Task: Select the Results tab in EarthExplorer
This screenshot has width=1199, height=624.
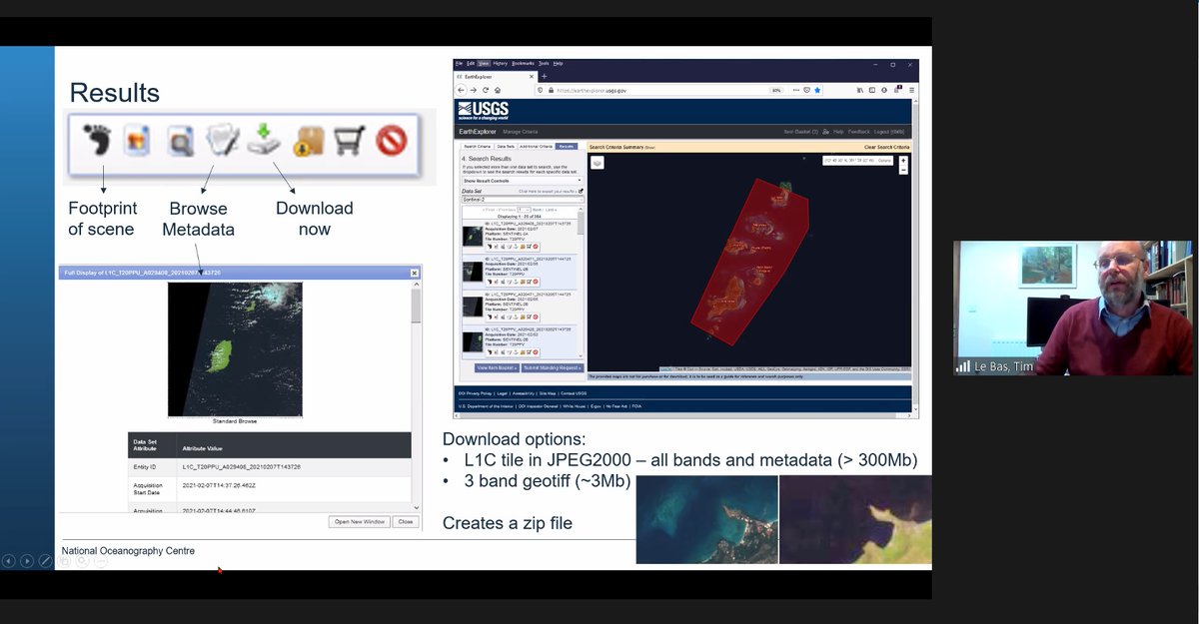Action: click(x=567, y=146)
